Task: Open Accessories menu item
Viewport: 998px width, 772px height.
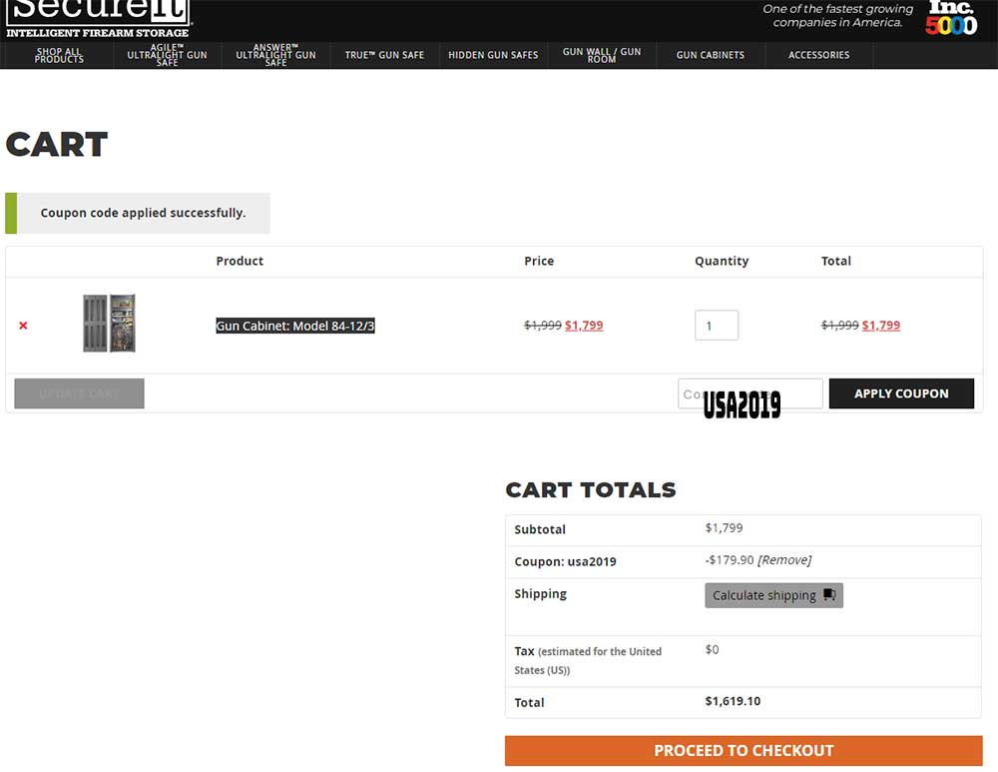Action: coord(819,55)
